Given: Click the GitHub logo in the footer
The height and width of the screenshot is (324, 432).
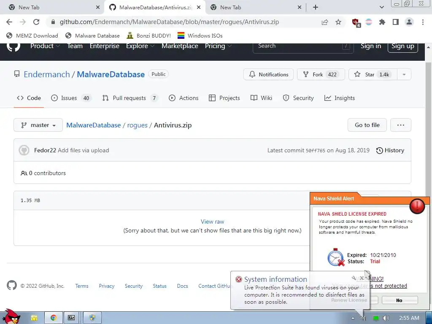Looking at the screenshot, I should (x=11, y=286).
